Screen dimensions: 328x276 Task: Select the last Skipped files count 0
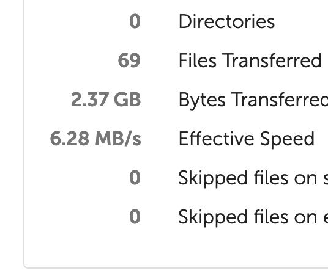[135, 217]
